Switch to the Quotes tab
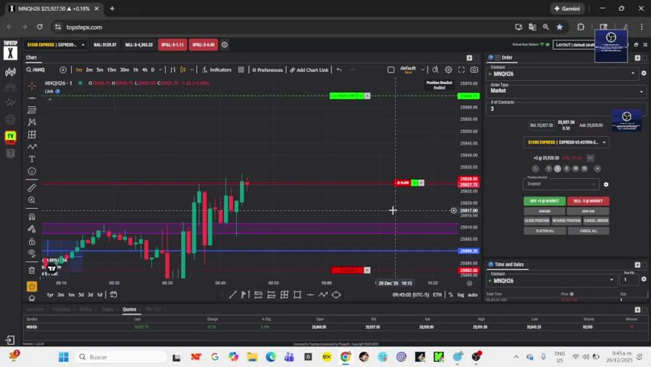Screen dimensions: 651x367 pyautogui.click(x=129, y=309)
